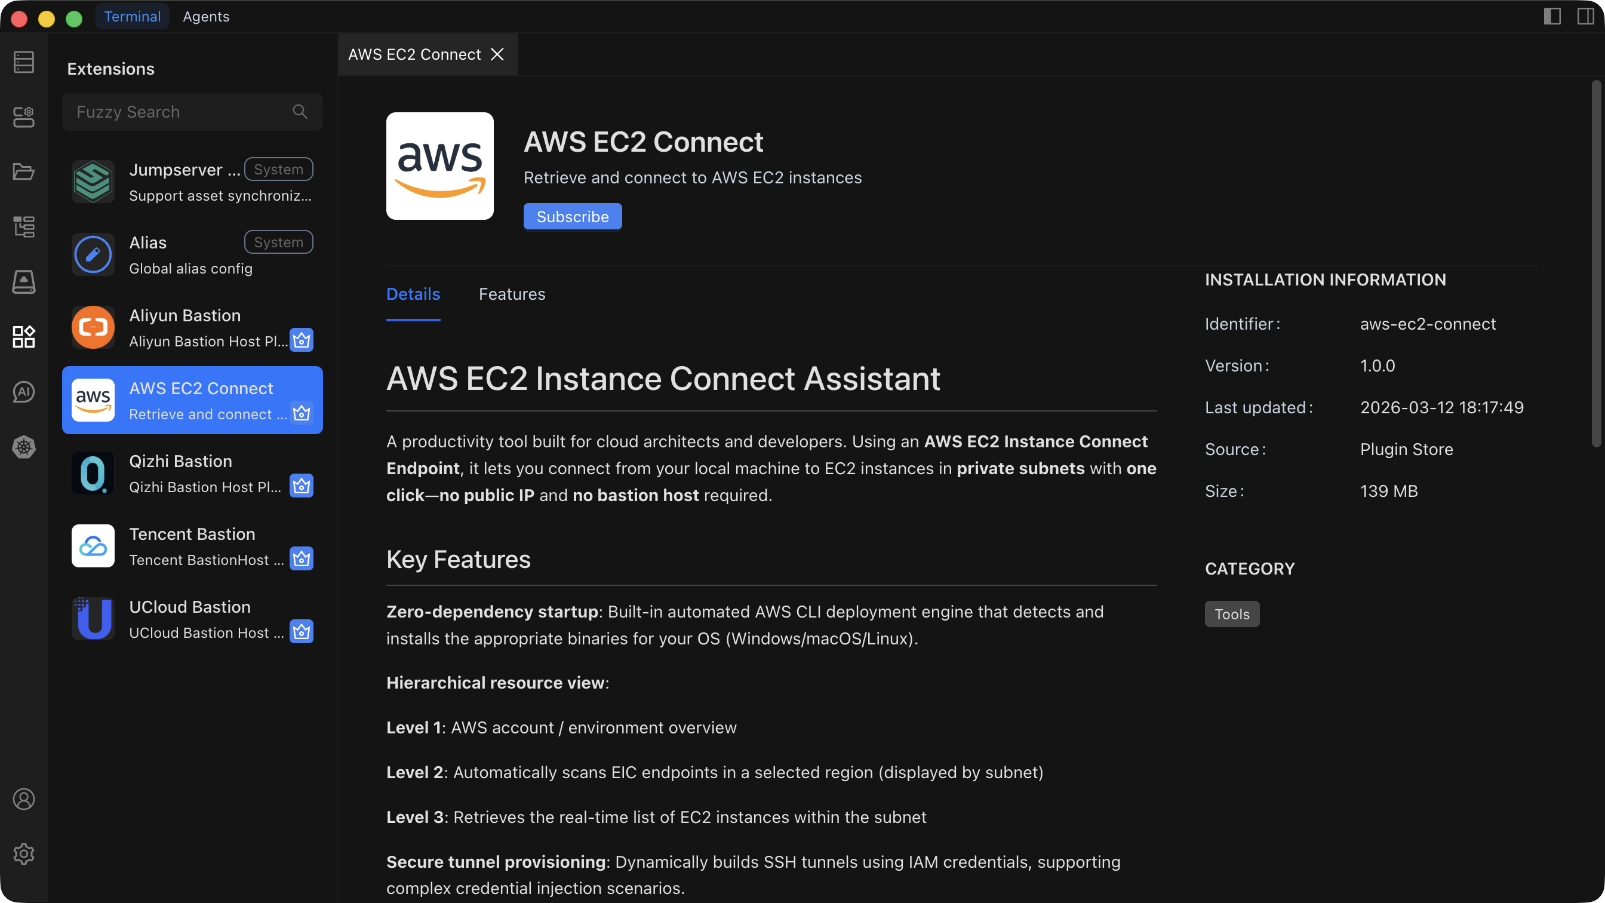Open the hosts list sidebar icon
This screenshot has width=1605, height=903.
24,62
